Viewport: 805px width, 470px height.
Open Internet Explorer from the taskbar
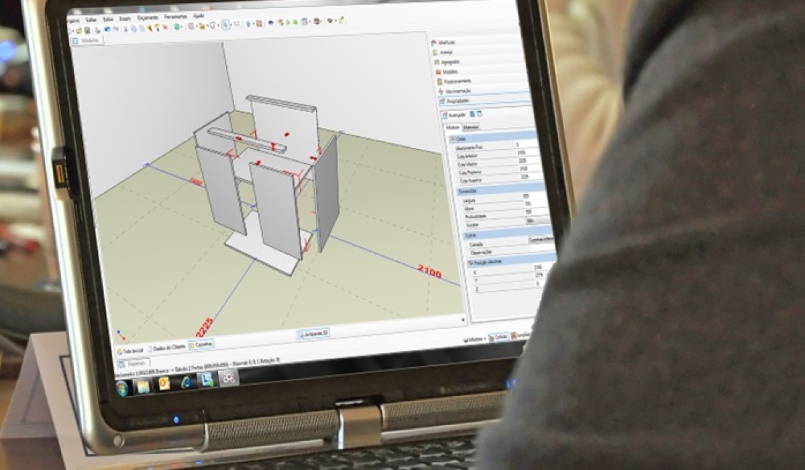click(x=186, y=381)
